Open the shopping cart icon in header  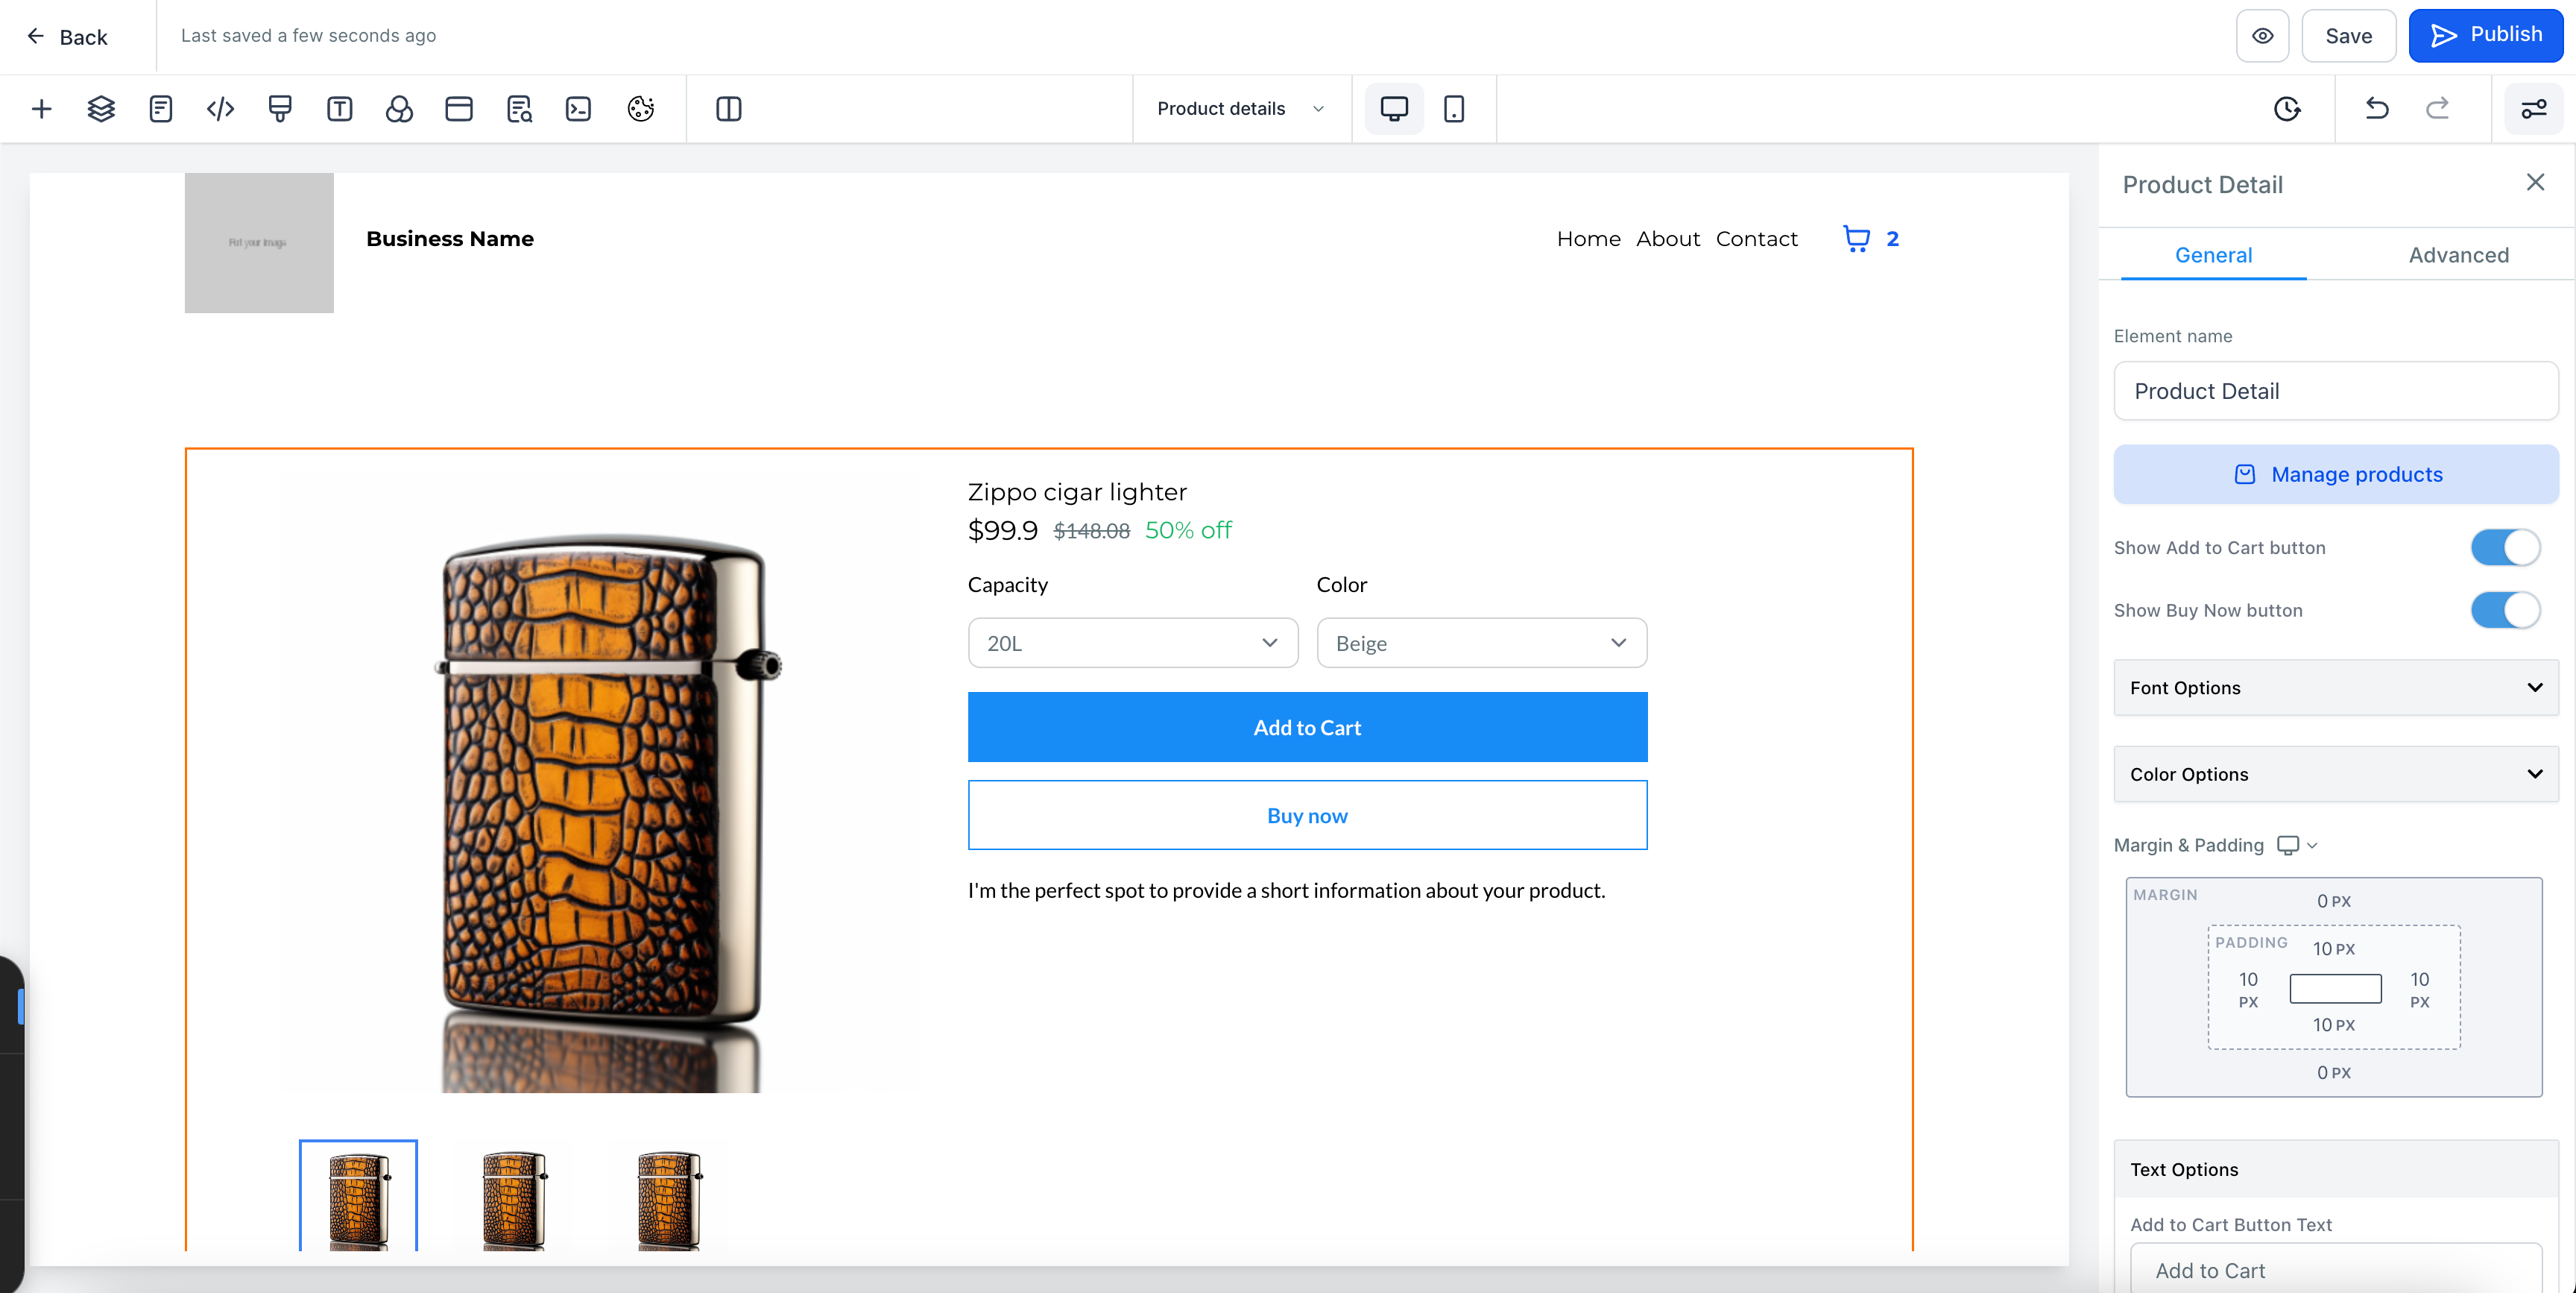coord(1856,238)
